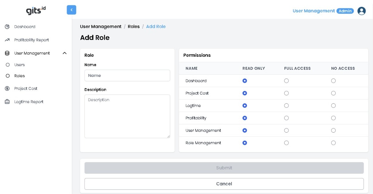
Task: Click the Role card heading
Action: point(89,55)
